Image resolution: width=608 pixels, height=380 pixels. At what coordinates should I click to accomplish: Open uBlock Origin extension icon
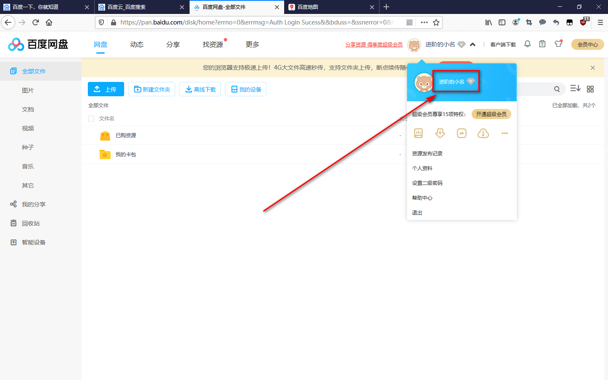point(584,22)
